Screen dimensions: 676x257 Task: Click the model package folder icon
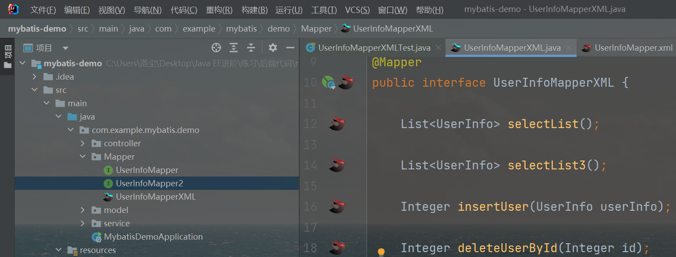(96, 210)
